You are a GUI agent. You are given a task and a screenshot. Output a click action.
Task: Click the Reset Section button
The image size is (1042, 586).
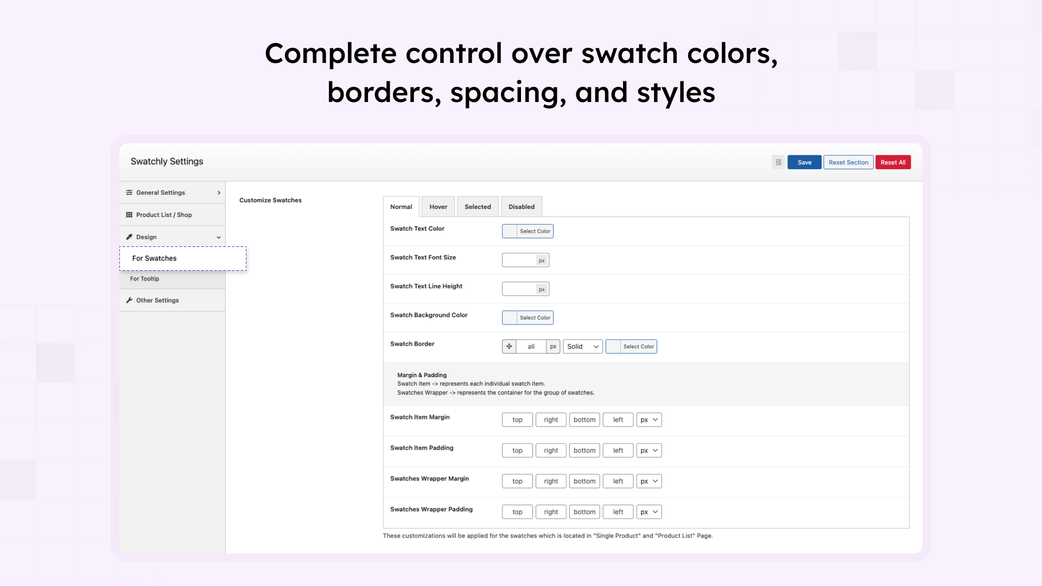point(848,162)
